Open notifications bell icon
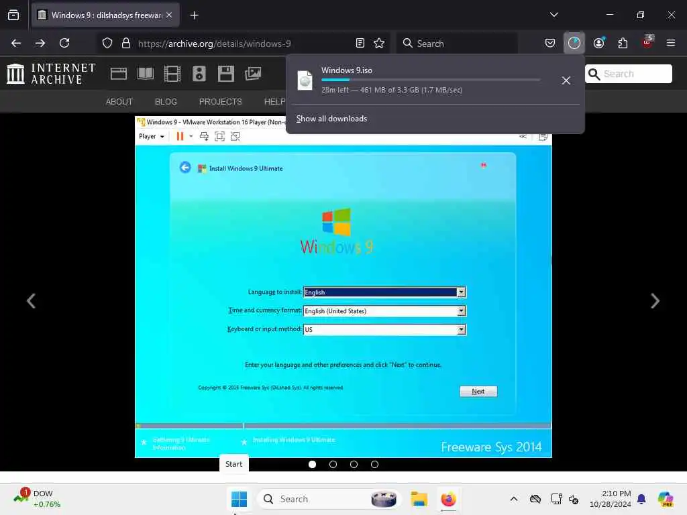Viewport: 687px width, 515px height. 641,499
